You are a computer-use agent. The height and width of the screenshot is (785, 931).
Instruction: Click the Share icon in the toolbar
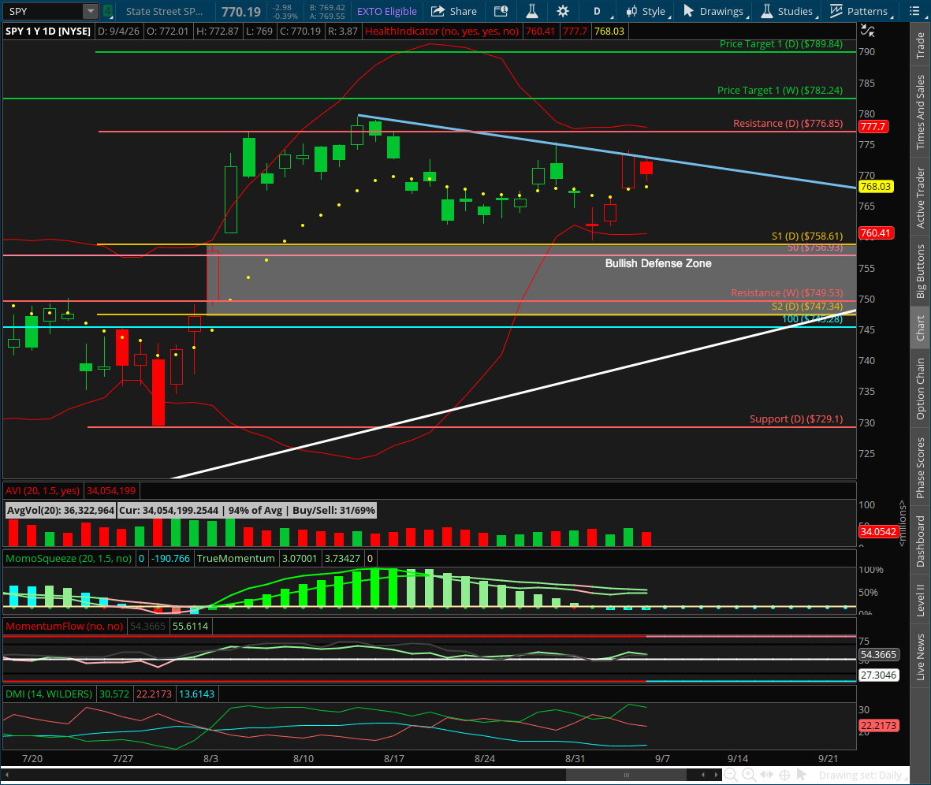click(438, 11)
